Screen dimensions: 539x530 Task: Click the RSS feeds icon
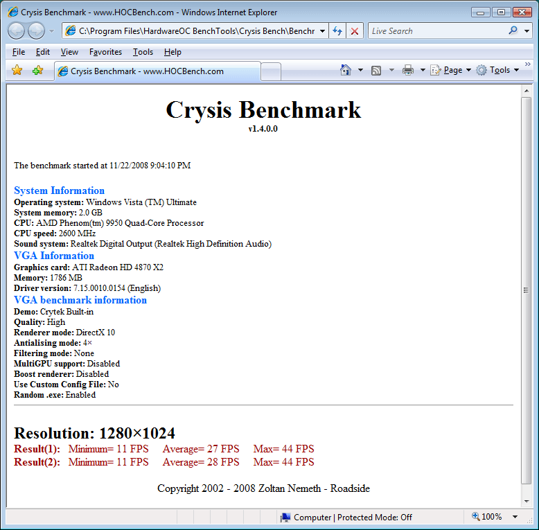click(376, 71)
